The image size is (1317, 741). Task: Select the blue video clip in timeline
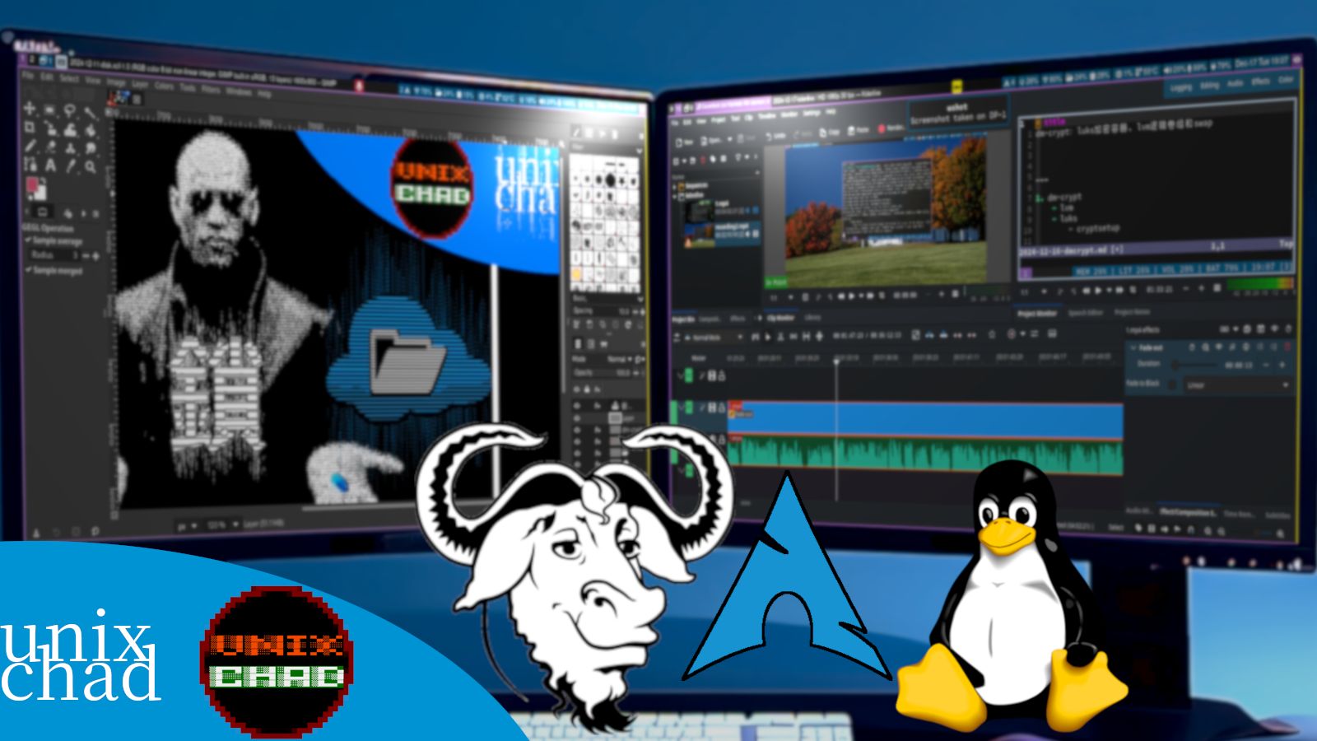(x=926, y=418)
